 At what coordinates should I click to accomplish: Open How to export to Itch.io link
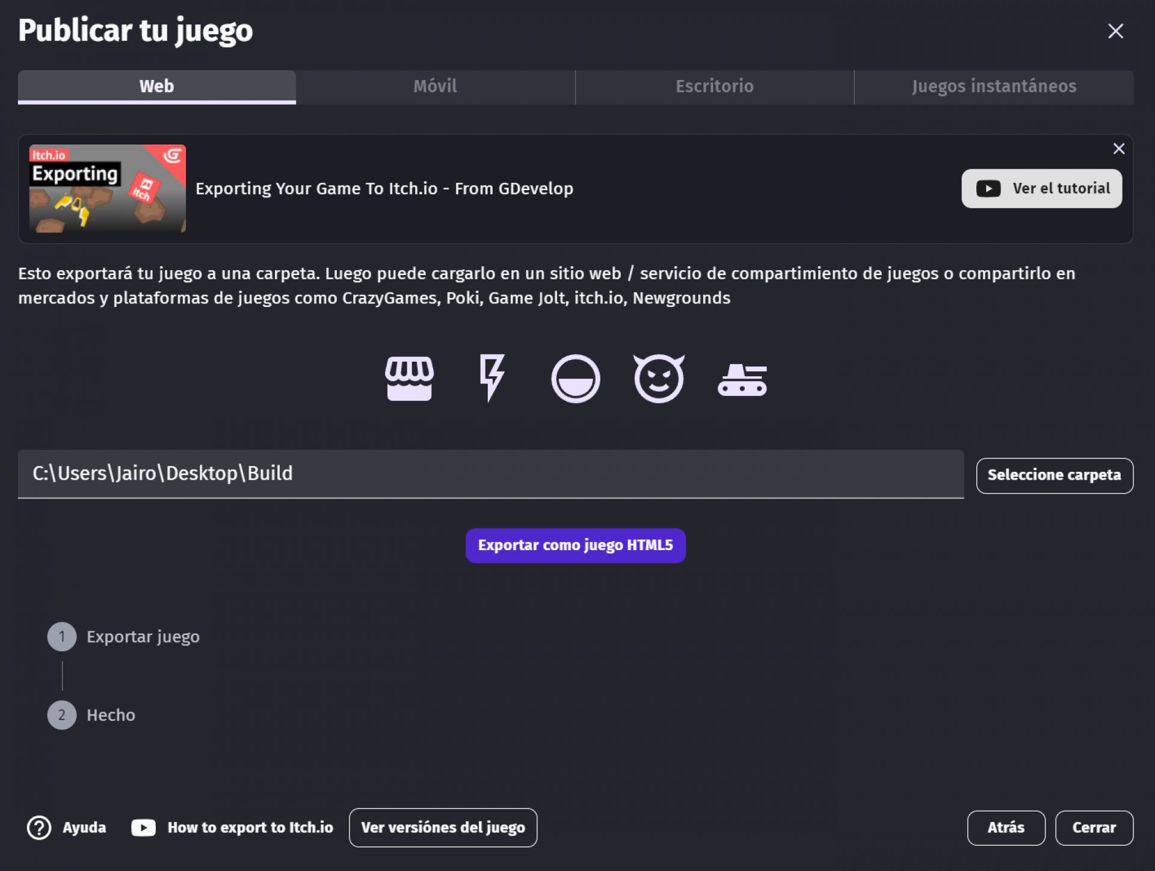(x=232, y=828)
